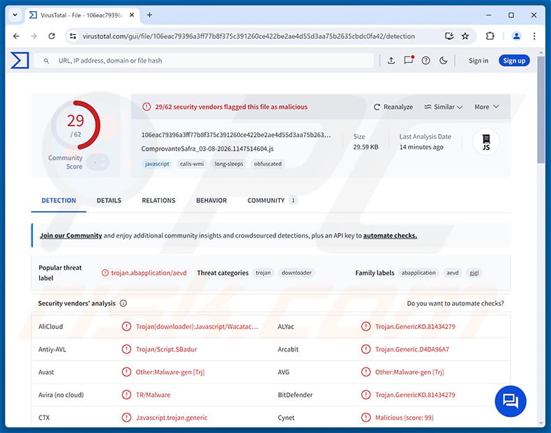The height and width of the screenshot is (433, 551).
Task: Click the Javascript.trojan.generic CTX result
Action: [172, 418]
